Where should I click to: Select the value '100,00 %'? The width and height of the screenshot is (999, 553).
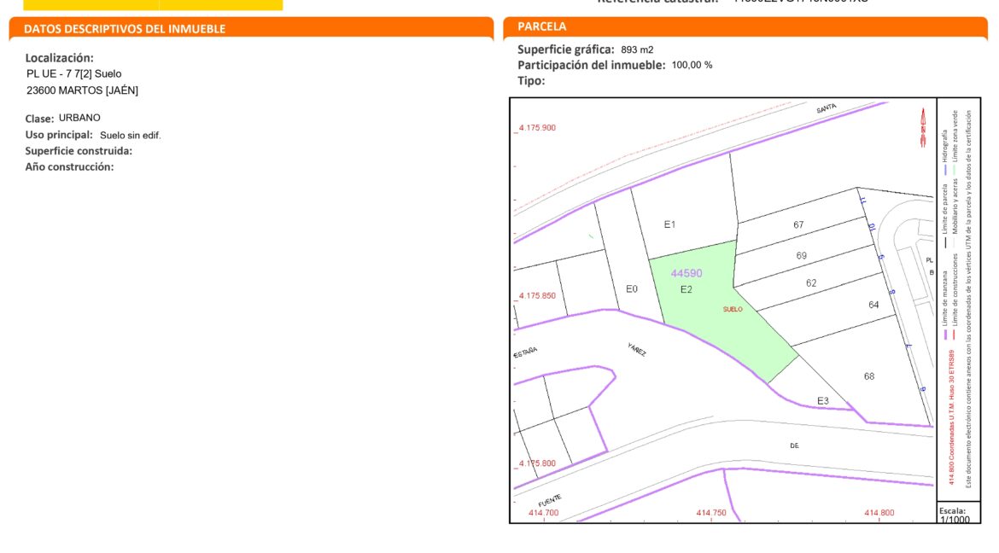click(x=692, y=65)
